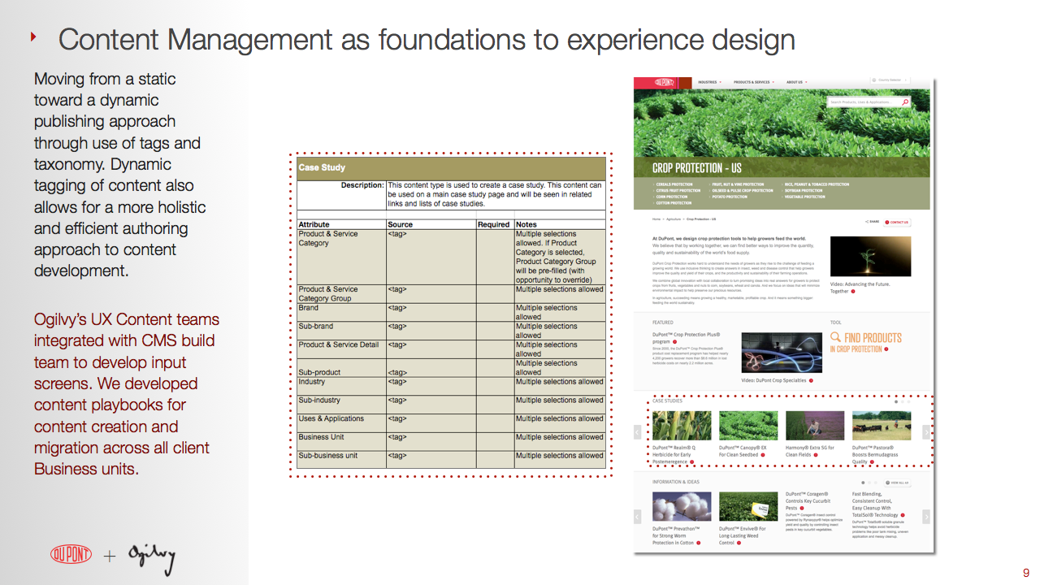Open the Canopy EX For Clean Seedbed link

(x=743, y=451)
